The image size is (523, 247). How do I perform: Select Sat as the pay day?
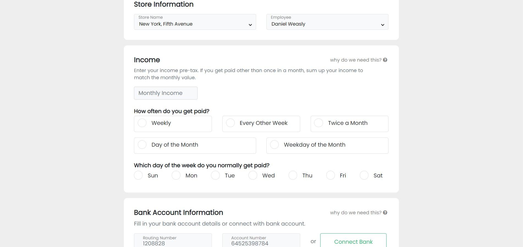point(364,175)
